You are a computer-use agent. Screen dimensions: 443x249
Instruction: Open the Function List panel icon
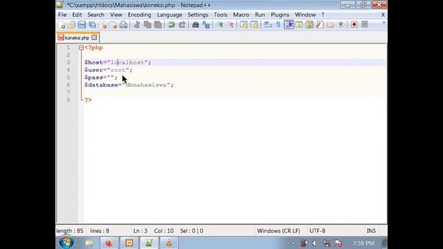320,25
